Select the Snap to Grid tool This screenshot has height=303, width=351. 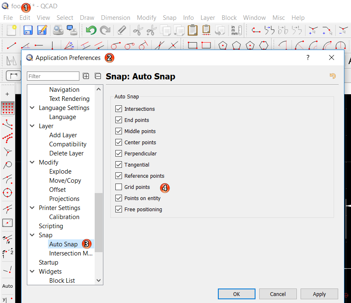[x=7, y=108]
